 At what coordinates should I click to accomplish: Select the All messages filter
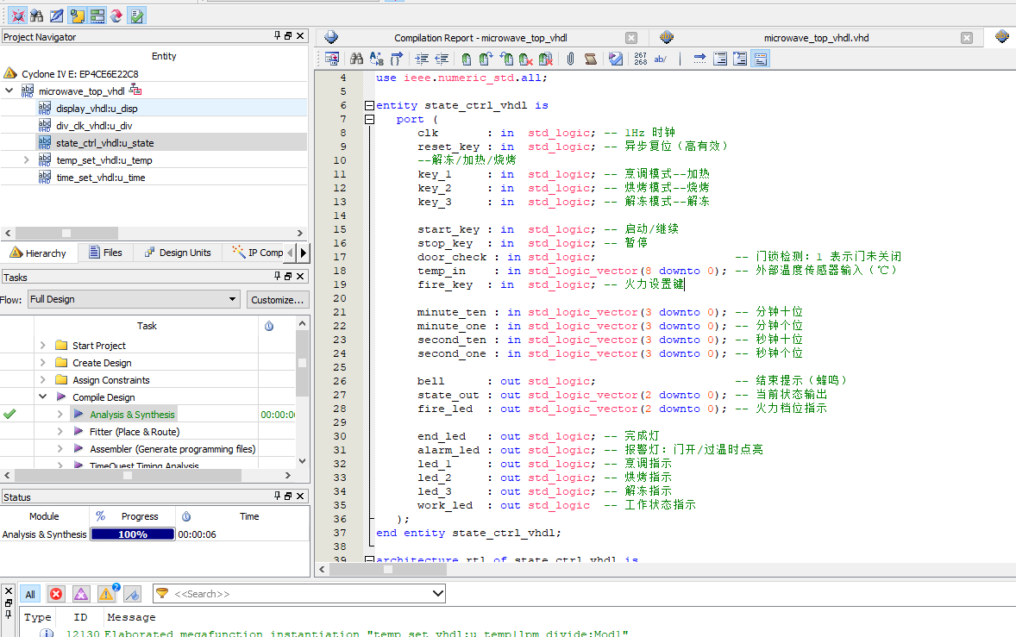tap(30, 594)
